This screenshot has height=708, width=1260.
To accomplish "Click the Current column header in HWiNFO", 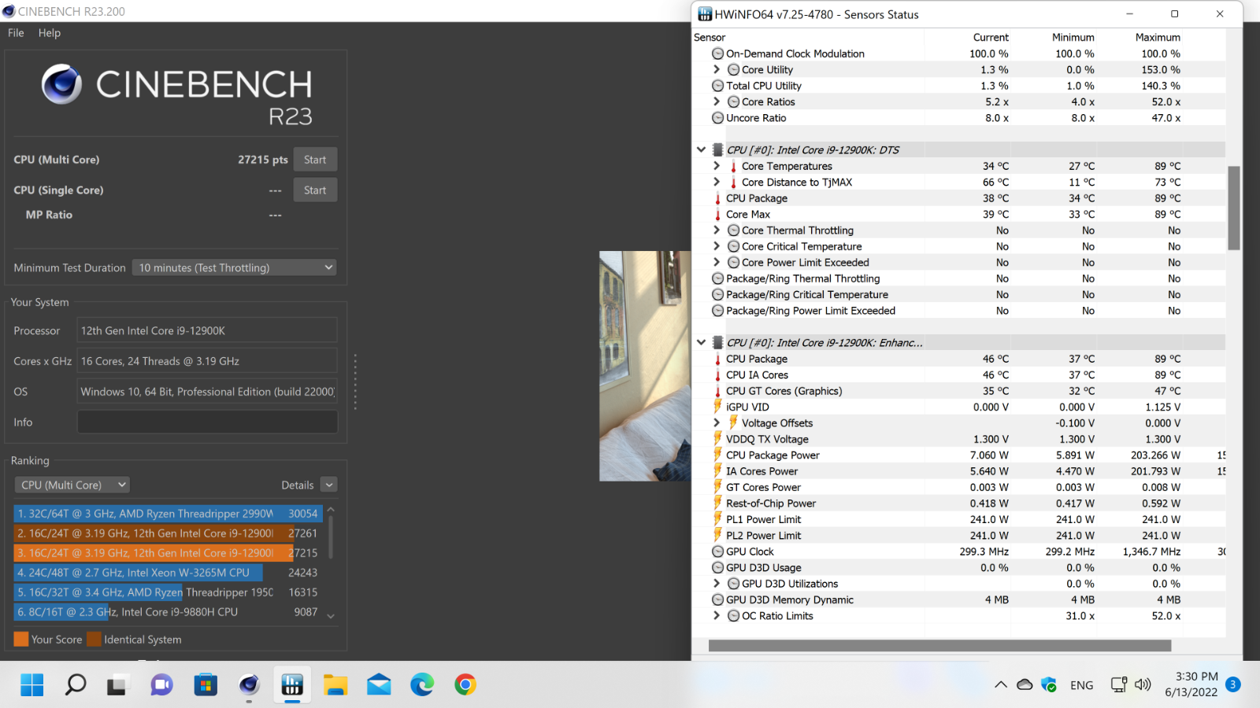I will (x=991, y=37).
